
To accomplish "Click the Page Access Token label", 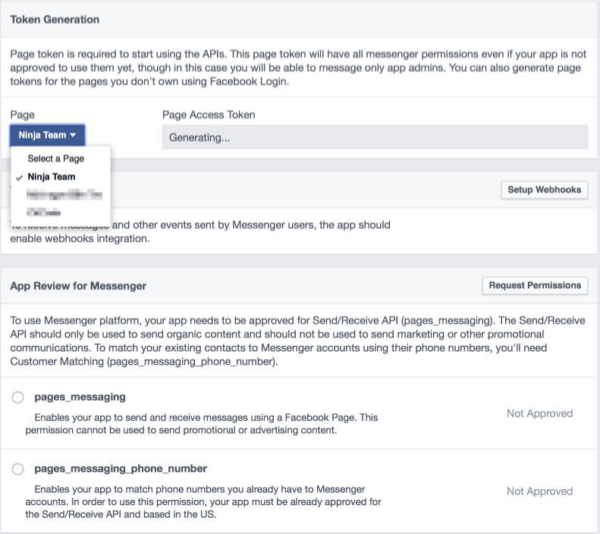I will [209, 115].
